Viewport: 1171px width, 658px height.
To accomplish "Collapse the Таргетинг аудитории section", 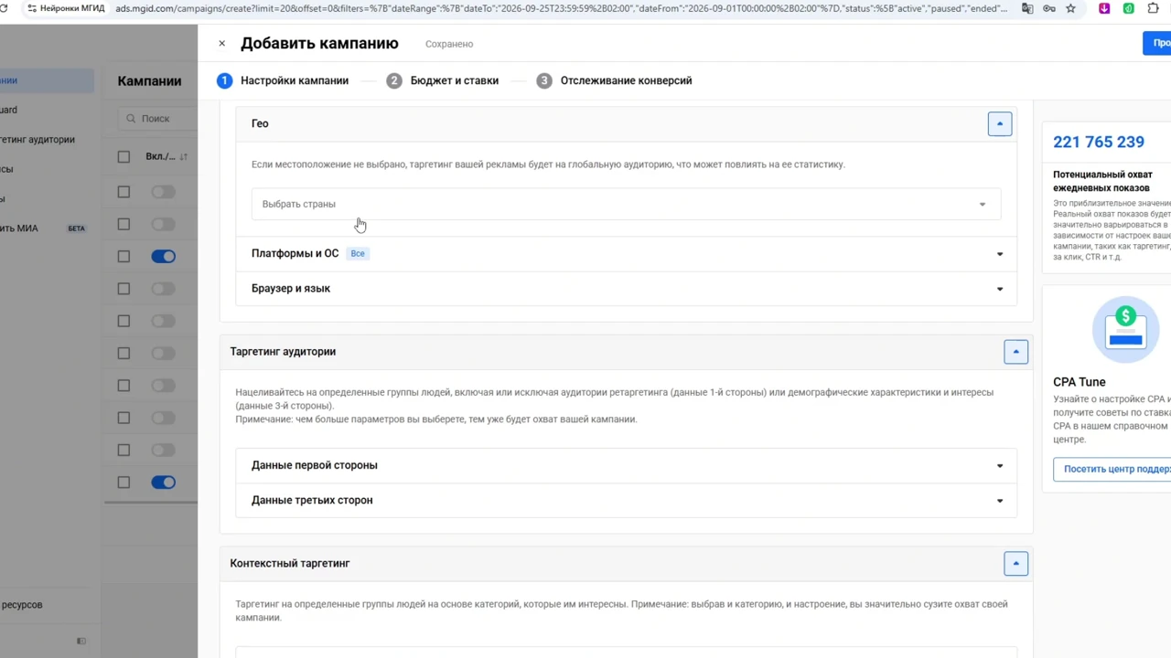I will tap(1015, 352).
